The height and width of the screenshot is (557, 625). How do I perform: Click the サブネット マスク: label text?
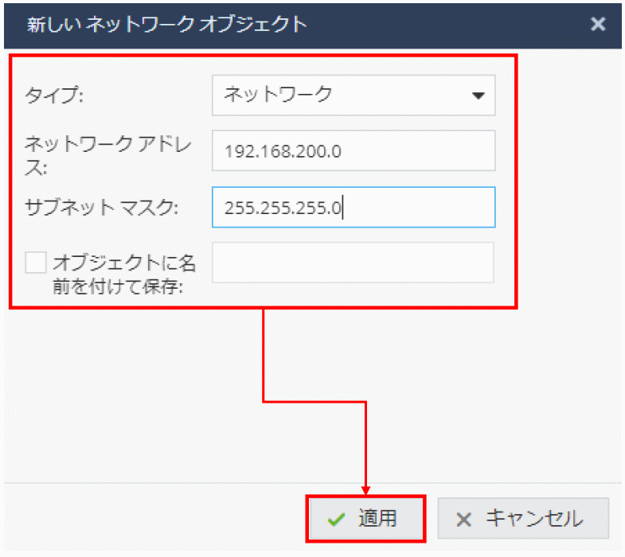[x=102, y=208]
